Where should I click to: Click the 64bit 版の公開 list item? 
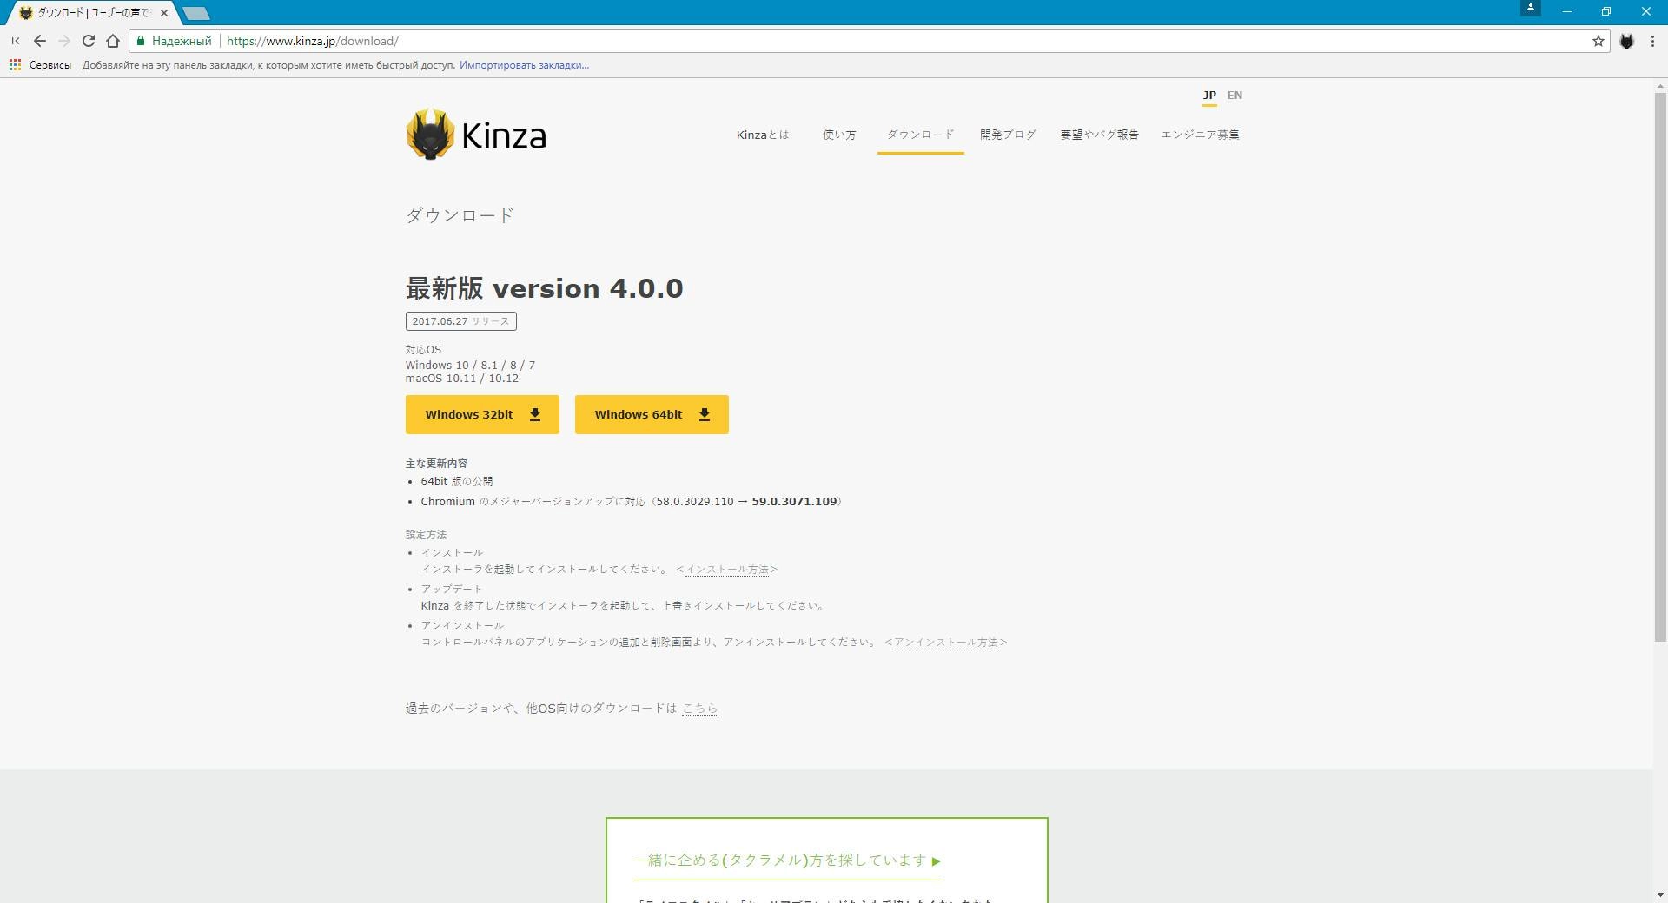(457, 481)
